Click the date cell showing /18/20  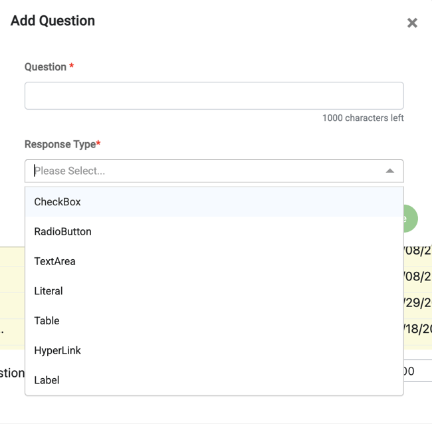click(x=417, y=328)
